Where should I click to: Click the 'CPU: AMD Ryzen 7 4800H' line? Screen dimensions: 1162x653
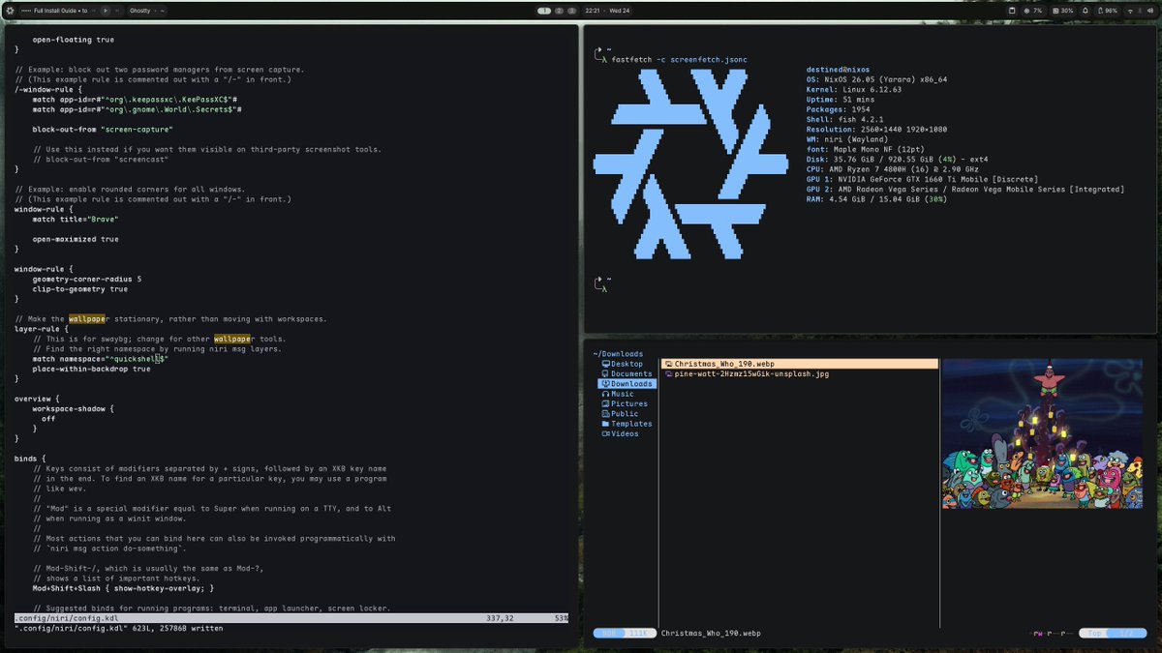892,168
